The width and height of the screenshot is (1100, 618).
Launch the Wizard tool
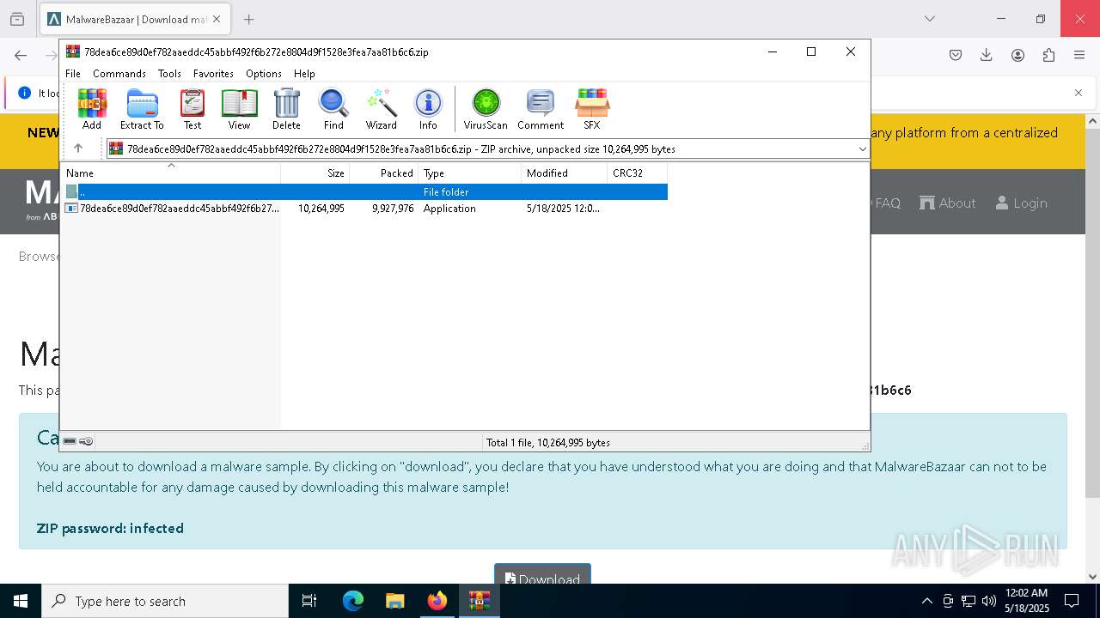381,109
